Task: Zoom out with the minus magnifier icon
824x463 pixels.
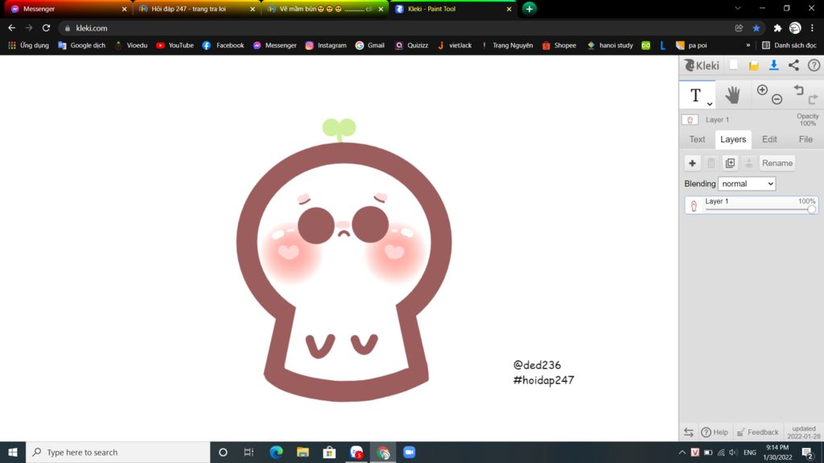Action: pos(777,99)
